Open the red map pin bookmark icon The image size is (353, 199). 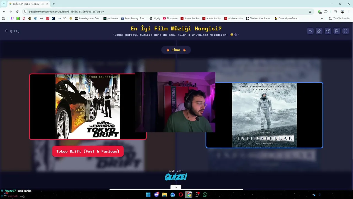click(24, 19)
